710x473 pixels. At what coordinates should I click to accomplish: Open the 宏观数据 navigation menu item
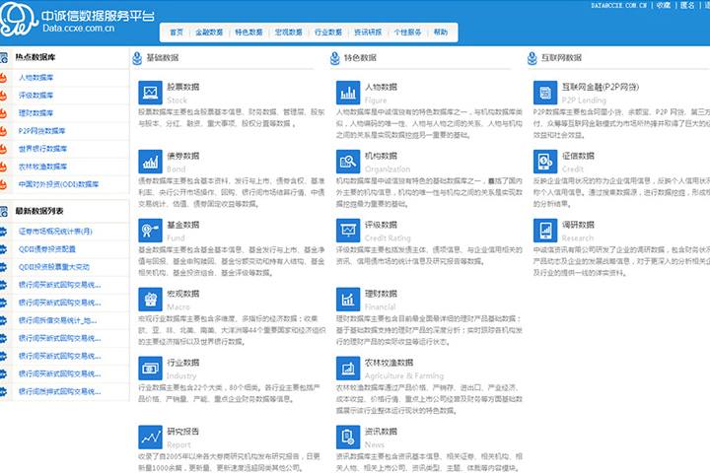288,33
